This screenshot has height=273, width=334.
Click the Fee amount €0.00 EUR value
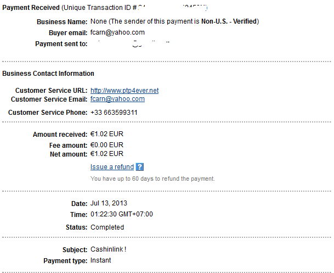click(107, 145)
